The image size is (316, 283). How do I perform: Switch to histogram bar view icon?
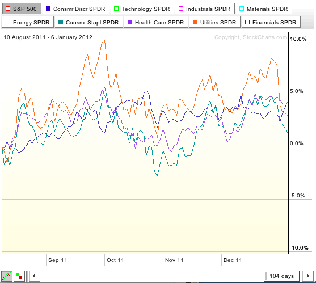coord(19,276)
